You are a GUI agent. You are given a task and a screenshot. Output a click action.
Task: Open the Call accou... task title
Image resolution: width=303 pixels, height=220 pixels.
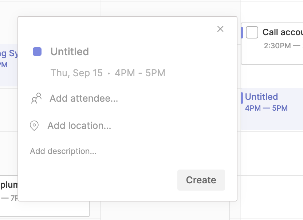pyautogui.click(x=283, y=32)
